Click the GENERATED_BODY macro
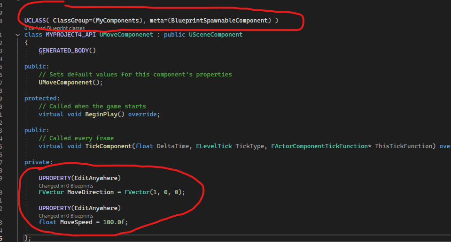The height and width of the screenshot is (242, 451). [x=67, y=51]
